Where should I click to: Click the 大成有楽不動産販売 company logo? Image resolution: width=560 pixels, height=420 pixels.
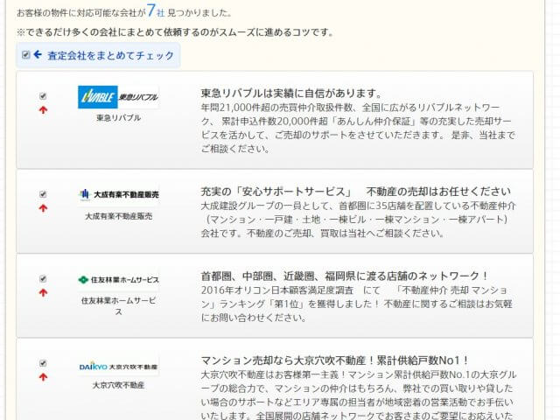pyautogui.click(x=118, y=194)
